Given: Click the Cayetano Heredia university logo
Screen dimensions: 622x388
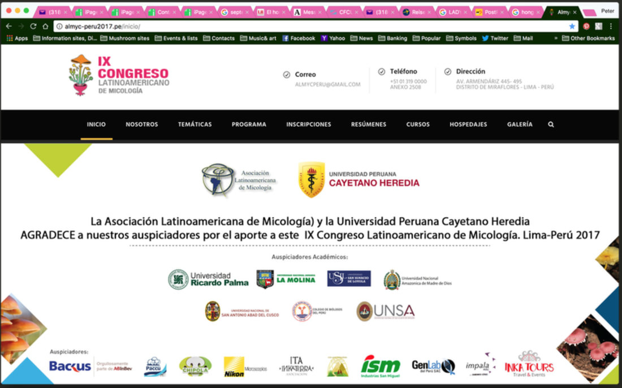Looking at the screenshot, I should [x=358, y=179].
